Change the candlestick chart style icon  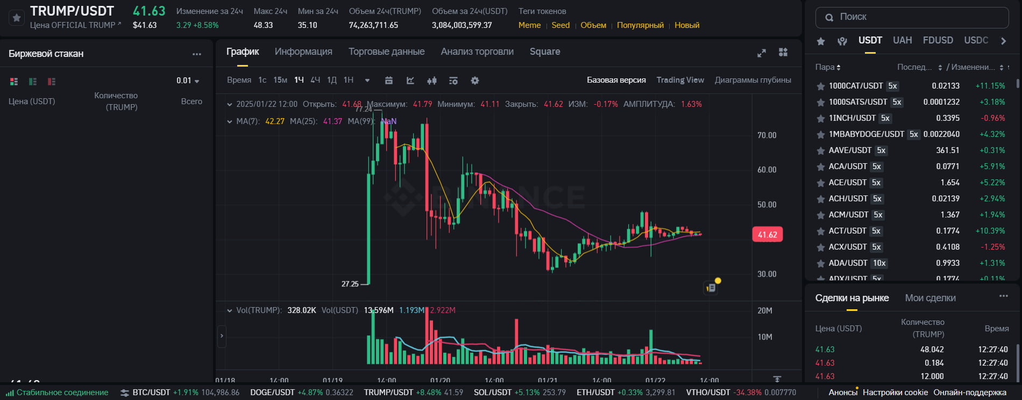click(431, 81)
